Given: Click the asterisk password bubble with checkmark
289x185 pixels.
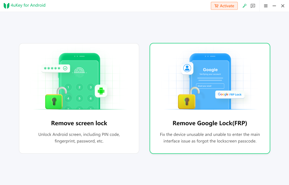Looking at the screenshot, I should click(55, 68).
